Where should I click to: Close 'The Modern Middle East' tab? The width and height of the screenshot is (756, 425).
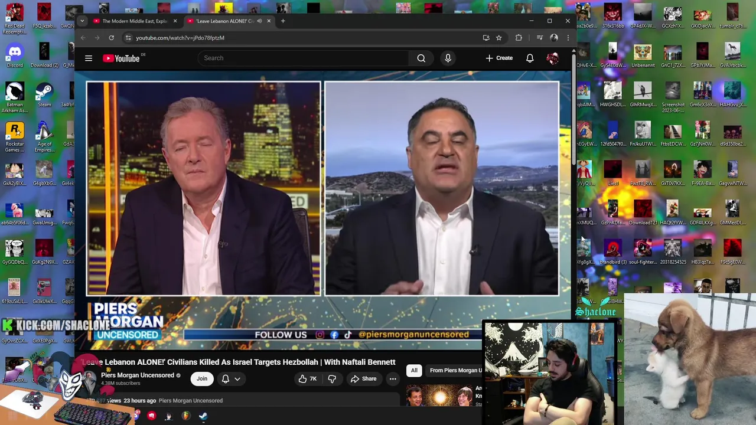click(x=175, y=21)
